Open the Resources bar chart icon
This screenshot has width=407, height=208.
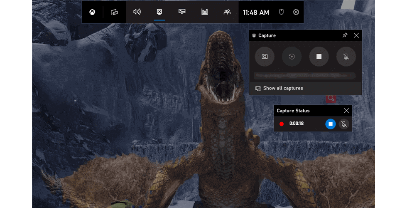click(x=204, y=12)
